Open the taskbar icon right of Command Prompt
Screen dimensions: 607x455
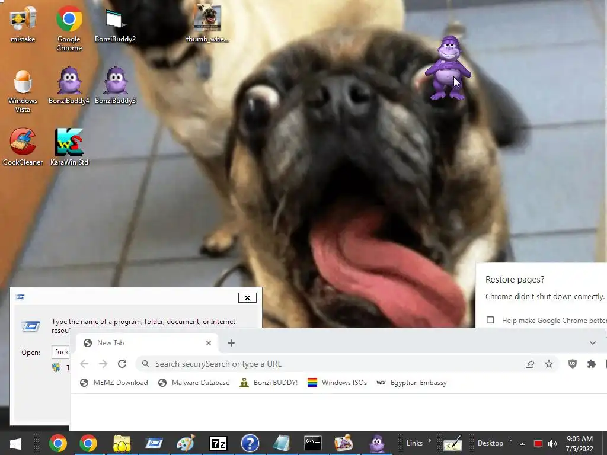click(x=344, y=443)
